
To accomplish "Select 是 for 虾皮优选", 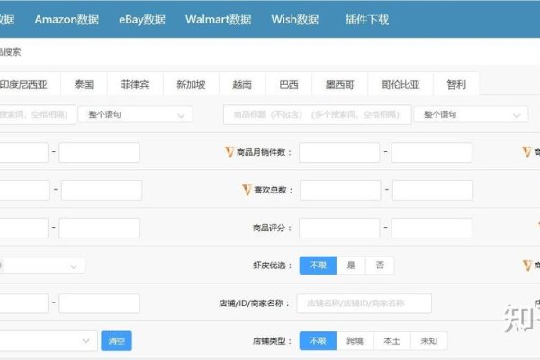I will pyautogui.click(x=351, y=265).
